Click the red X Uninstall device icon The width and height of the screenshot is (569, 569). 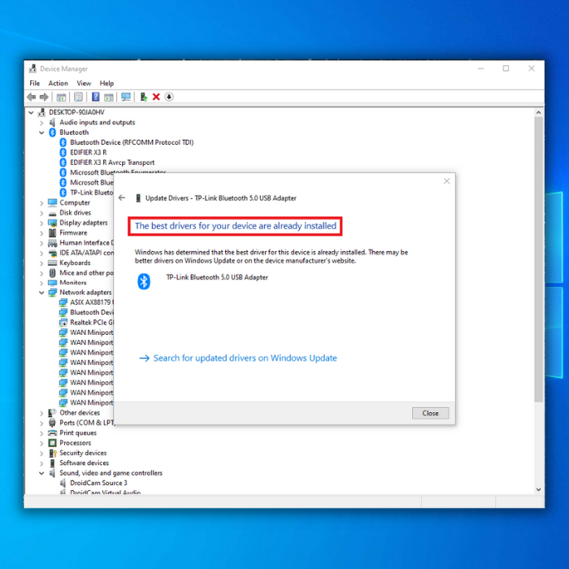[156, 97]
